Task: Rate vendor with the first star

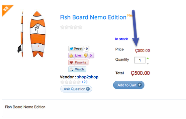Action: tap(62, 82)
